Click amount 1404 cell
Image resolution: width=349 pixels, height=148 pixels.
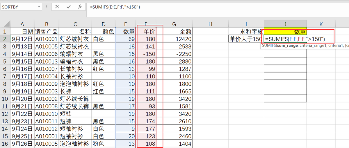point(174,143)
